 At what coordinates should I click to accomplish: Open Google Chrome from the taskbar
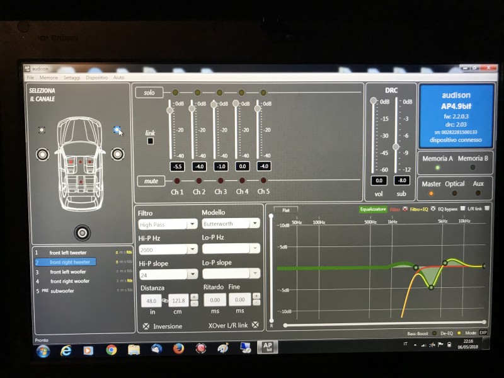(x=112, y=350)
